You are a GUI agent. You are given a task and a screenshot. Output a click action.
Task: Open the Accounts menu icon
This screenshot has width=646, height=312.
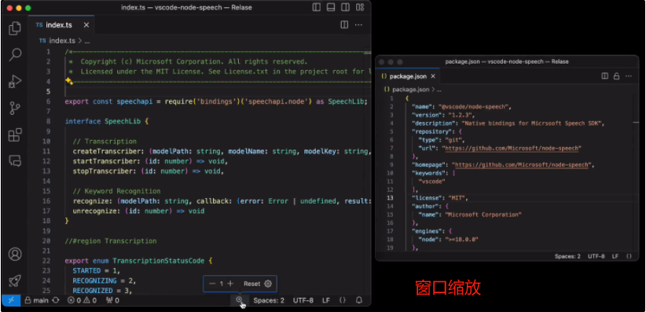click(15, 255)
